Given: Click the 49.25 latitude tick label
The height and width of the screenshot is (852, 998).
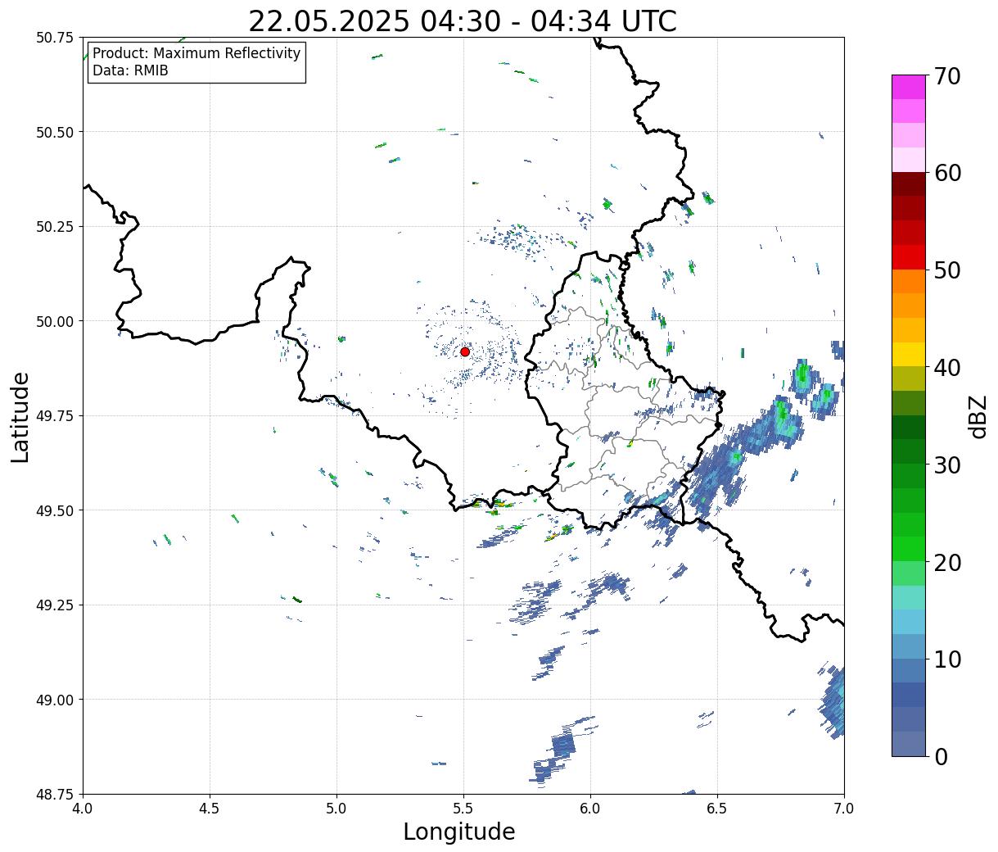Looking at the screenshot, I should pos(55,605).
